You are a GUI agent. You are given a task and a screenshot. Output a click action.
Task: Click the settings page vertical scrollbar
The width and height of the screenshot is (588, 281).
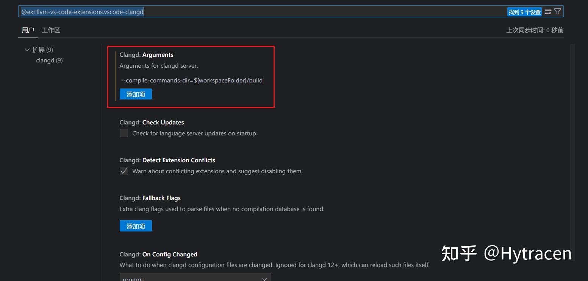(x=572, y=151)
